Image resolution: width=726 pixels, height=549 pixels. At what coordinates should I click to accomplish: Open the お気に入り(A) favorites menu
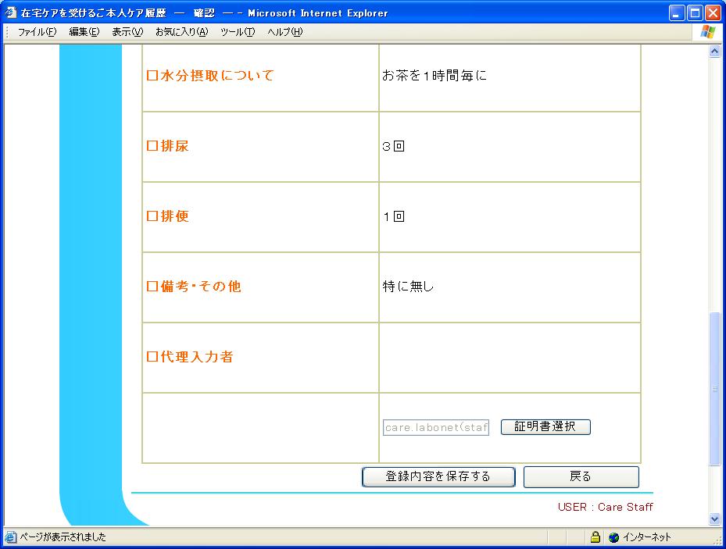(x=181, y=32)
